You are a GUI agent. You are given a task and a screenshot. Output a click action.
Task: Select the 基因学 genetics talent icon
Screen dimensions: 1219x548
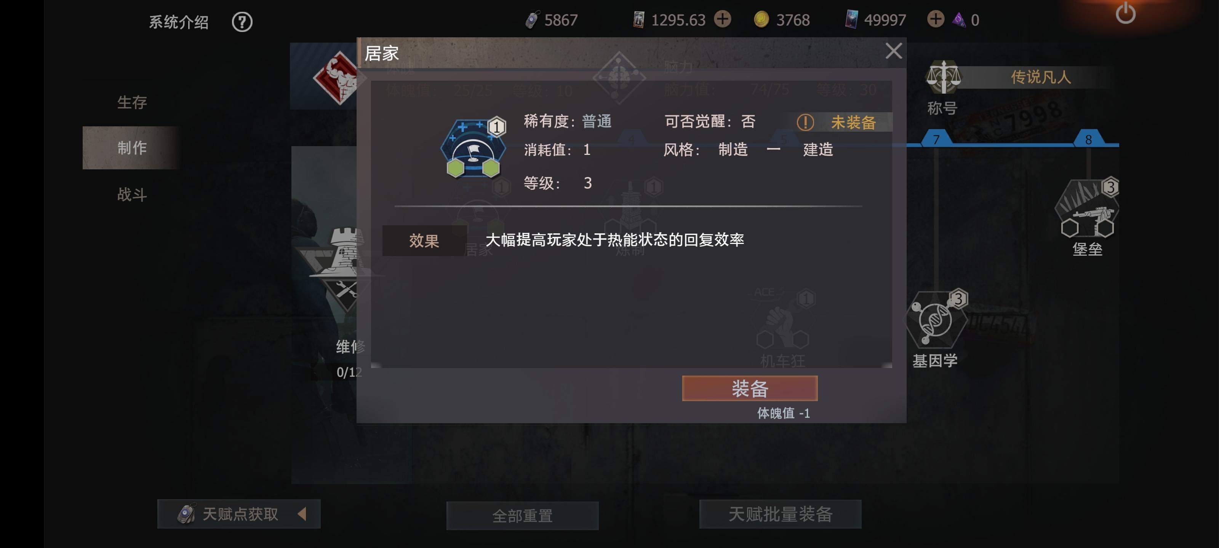[936, 320]
